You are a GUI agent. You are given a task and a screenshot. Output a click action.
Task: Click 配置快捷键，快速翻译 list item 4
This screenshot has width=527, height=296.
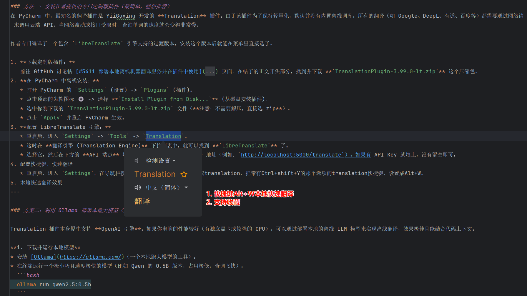[x=41, y=164]
